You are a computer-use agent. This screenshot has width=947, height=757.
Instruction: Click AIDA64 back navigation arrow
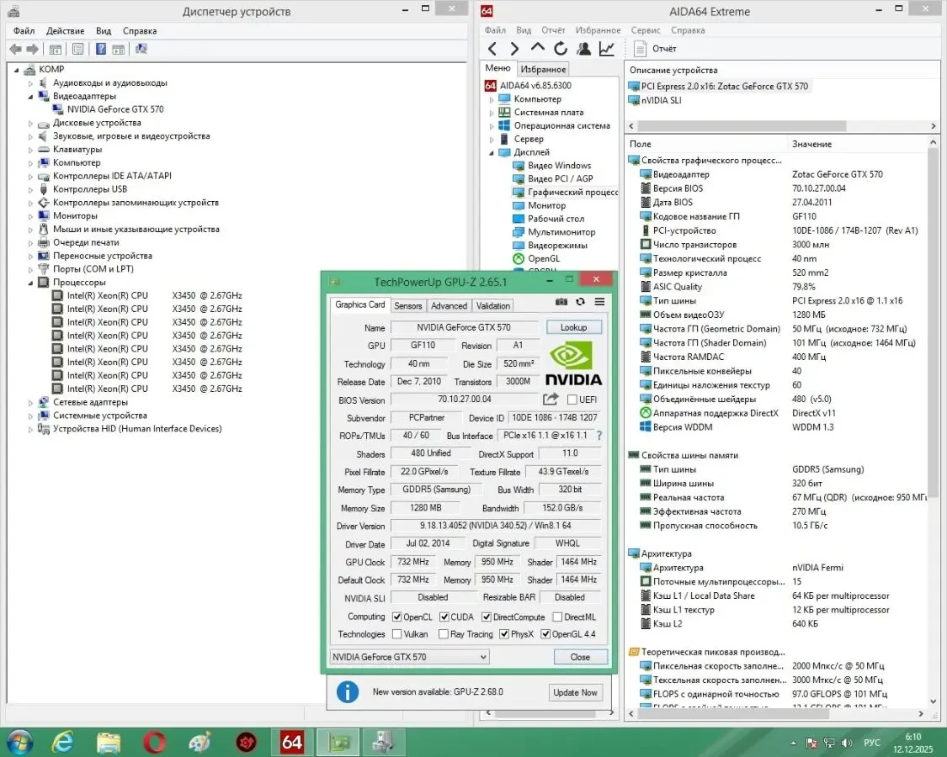click(x=492, y=49)
